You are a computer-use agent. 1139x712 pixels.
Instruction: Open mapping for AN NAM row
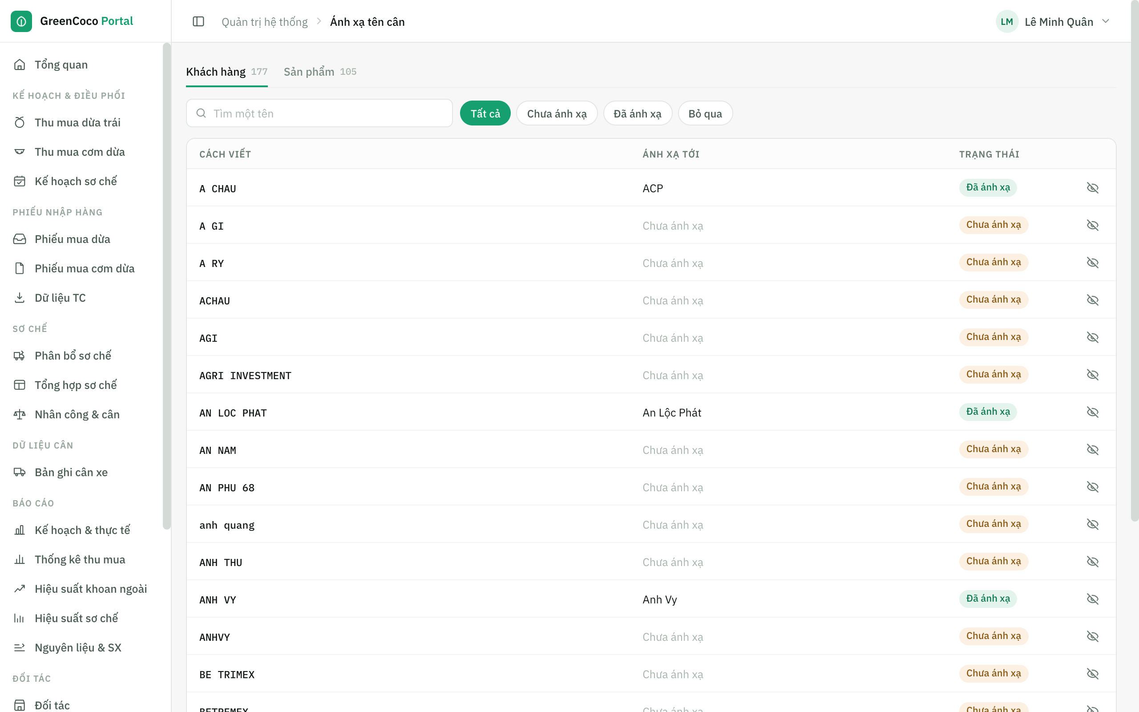pyautogui.click(x=651, y=450)
